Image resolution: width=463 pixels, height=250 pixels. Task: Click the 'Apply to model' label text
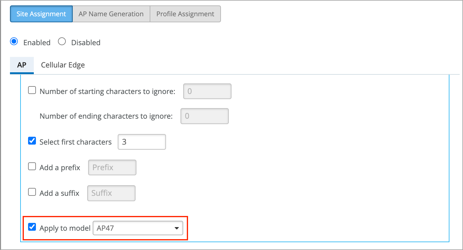click(65, 228)
